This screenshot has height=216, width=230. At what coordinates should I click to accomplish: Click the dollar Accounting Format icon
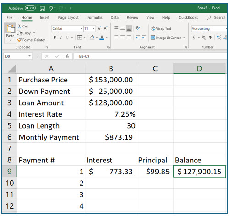coord(194,38)
